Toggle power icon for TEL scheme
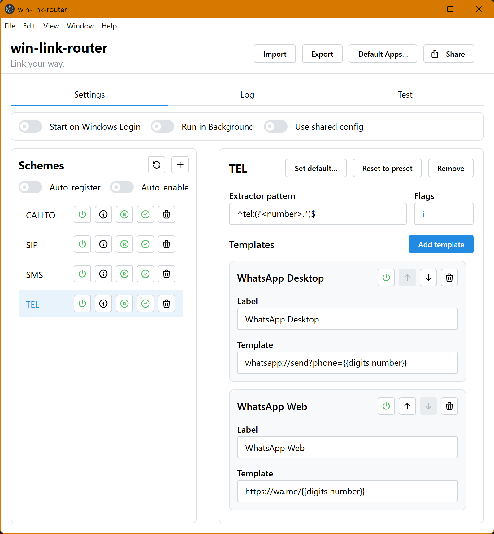This screenshot has height=534, width=494. click(82, 304)
